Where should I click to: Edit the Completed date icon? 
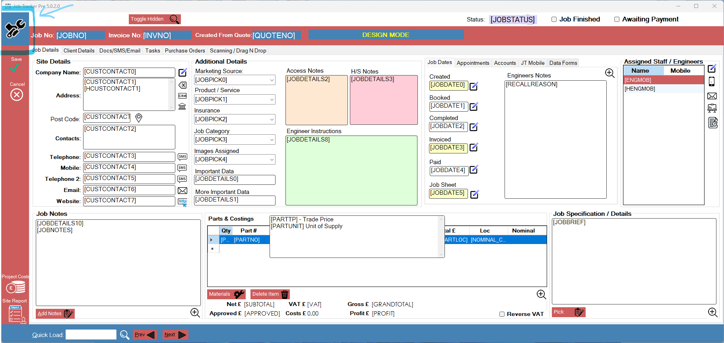point(474,126)
